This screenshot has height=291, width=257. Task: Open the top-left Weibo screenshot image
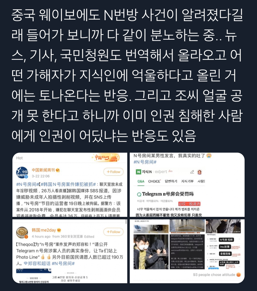click(x=70, y=185)
